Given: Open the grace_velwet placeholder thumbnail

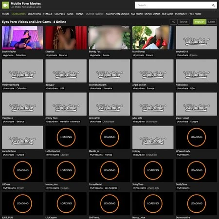Looking at the screenshot, I should [196, 104].
